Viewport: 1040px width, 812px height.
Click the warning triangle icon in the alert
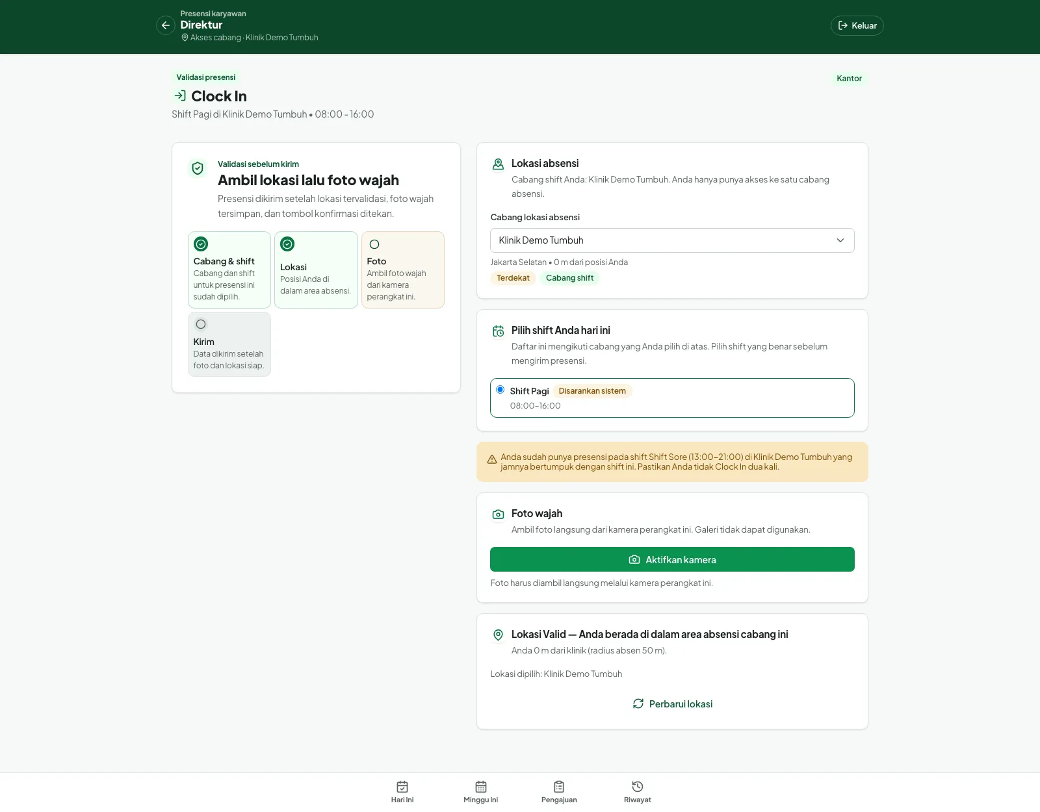coord(492,459)
